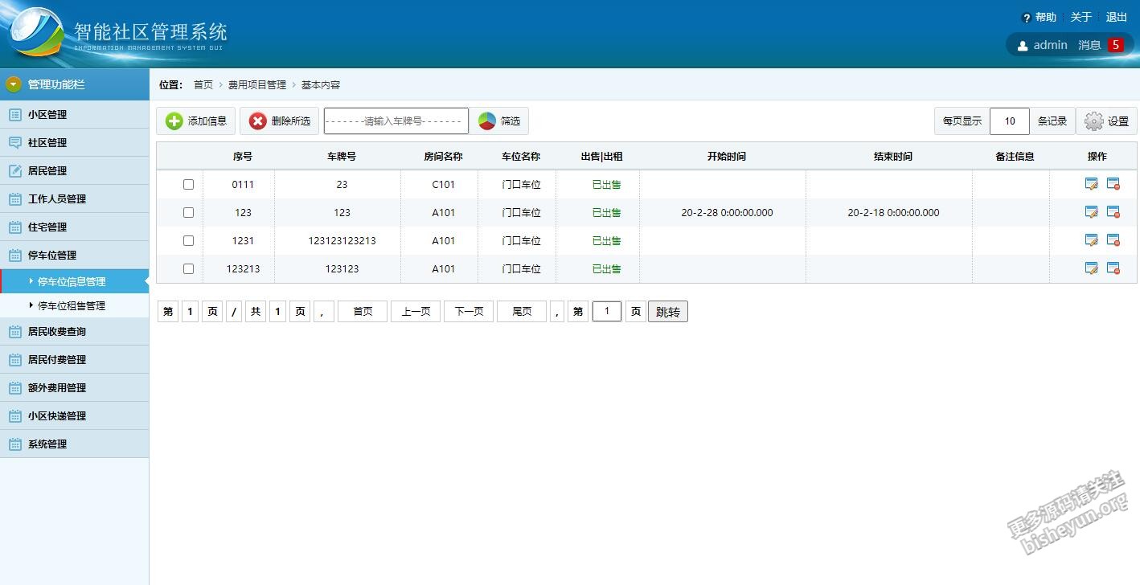Click edit icon in row with plate 123123123213
The height and width of the screenshot is (585, 1140).
1091,240
